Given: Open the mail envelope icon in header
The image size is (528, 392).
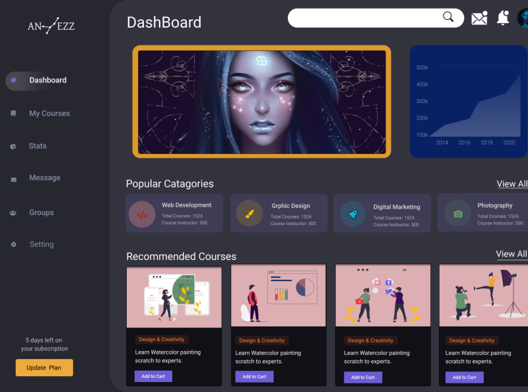Looking at the screenshot, I should coord(480,18).
